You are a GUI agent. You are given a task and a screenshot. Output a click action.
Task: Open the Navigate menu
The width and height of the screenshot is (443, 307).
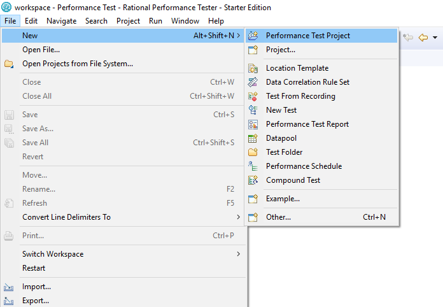tap(61, 21)
